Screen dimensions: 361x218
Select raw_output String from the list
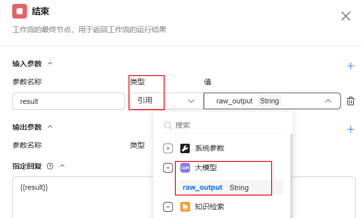(x=216, y=187)
